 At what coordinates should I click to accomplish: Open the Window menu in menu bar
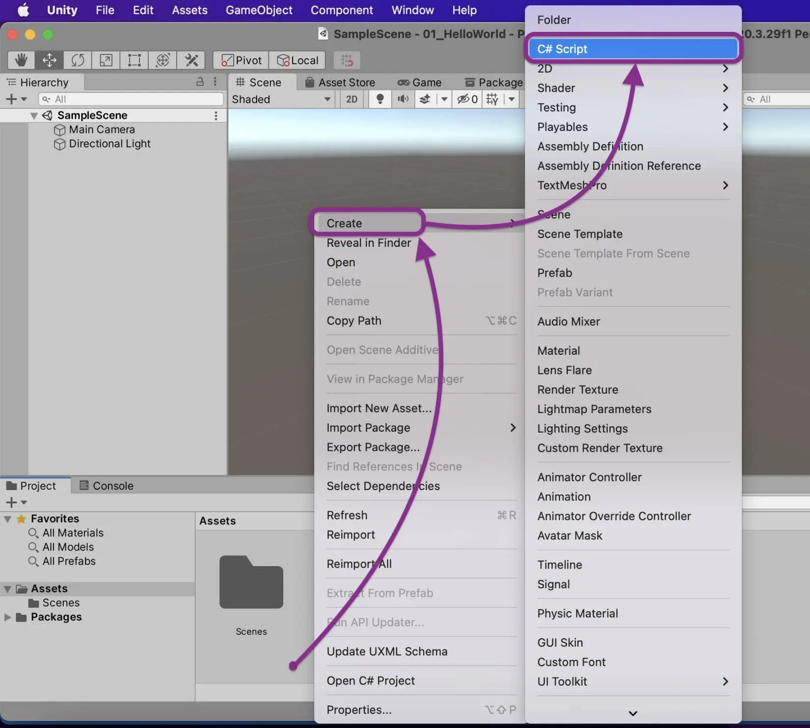[x=412, y=10]
